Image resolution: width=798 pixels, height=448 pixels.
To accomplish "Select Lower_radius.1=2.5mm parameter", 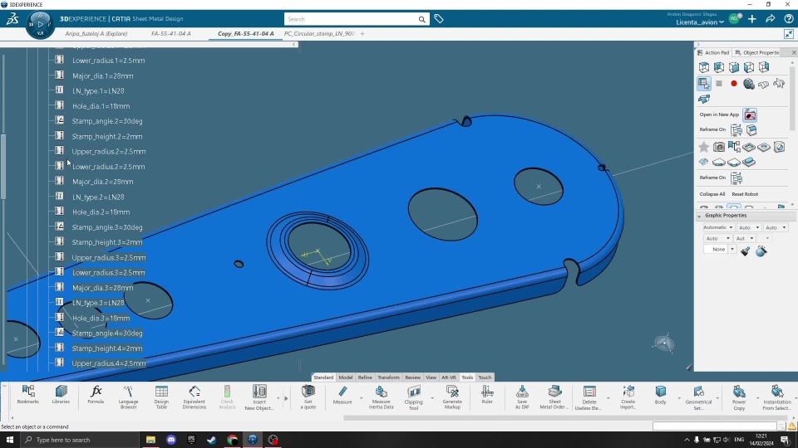I will (108, 61).
